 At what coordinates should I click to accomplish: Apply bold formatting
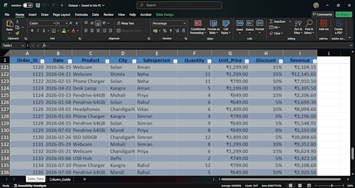click(32, 31)
